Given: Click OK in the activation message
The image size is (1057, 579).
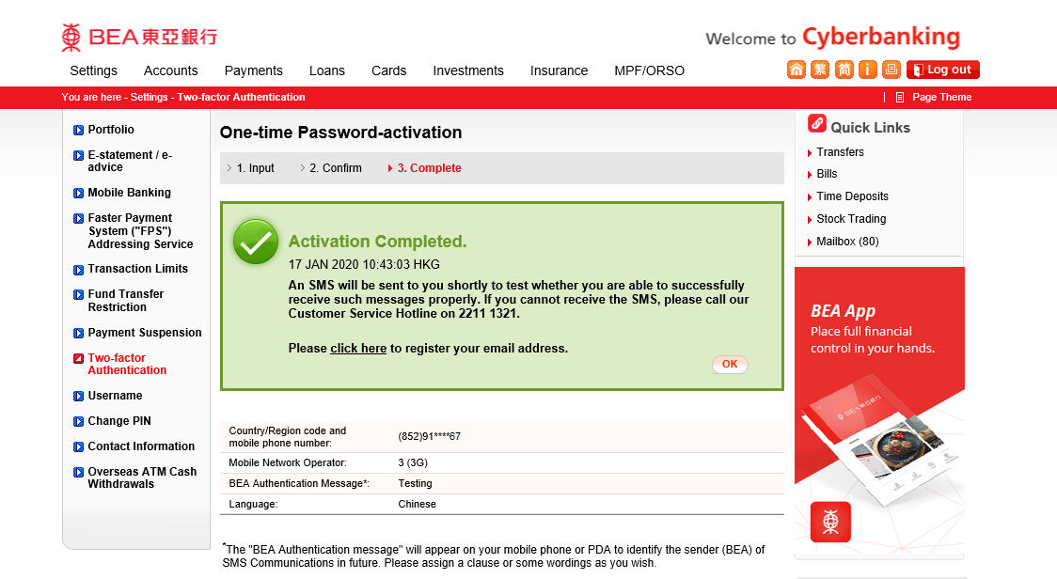Looking at the screenshot, I should pyautogui.click(x=730, y=364).
